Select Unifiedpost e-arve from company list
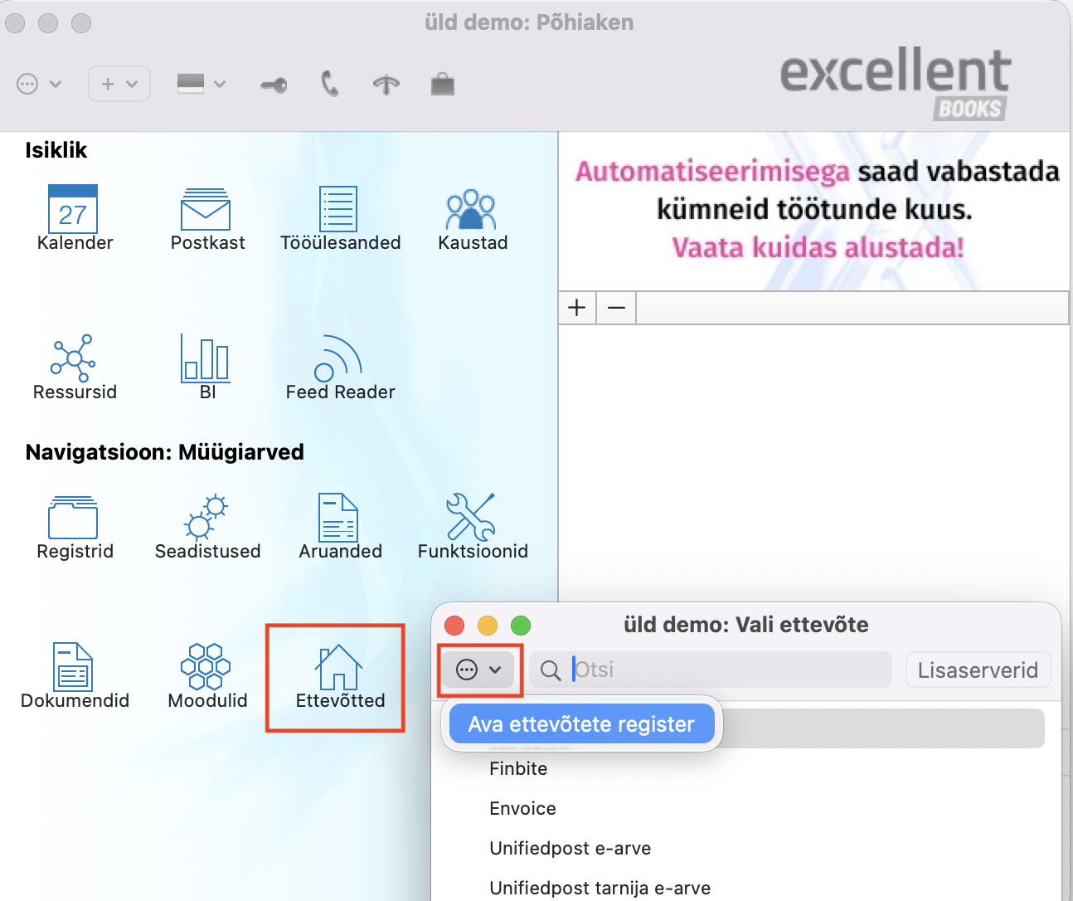This screenshot has height=901, width=1073. coord(570,848)
